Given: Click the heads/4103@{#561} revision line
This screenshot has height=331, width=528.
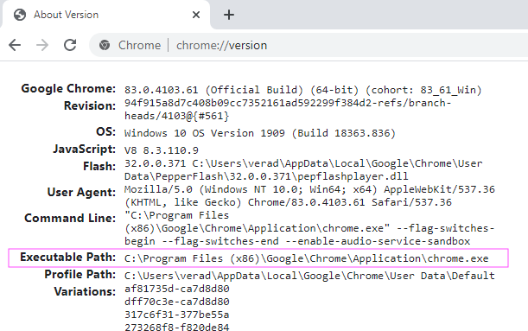Looking at the screenshot, I should point(177,116).
